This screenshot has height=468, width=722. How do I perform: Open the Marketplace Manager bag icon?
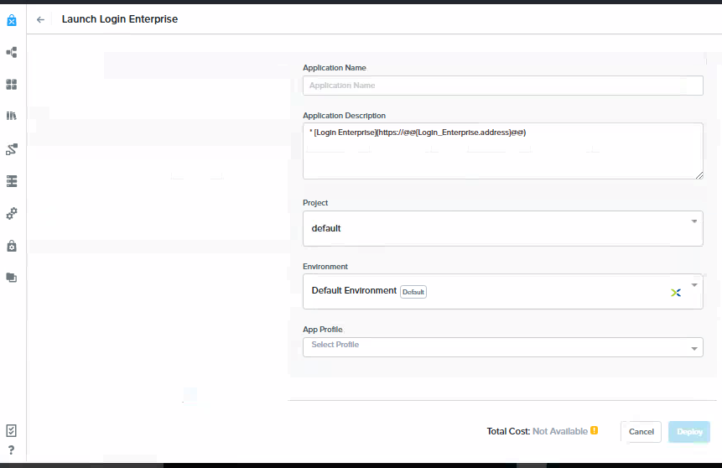point(12,246)
